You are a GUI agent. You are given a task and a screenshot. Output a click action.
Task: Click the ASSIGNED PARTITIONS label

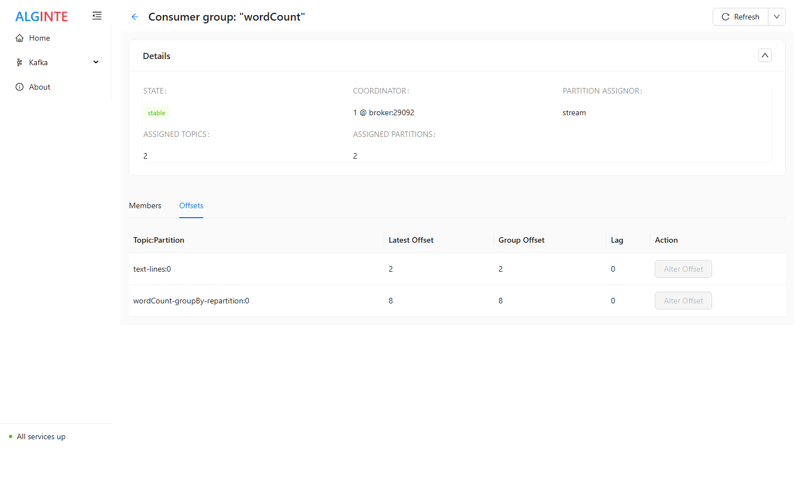click(x=394, y=134)
